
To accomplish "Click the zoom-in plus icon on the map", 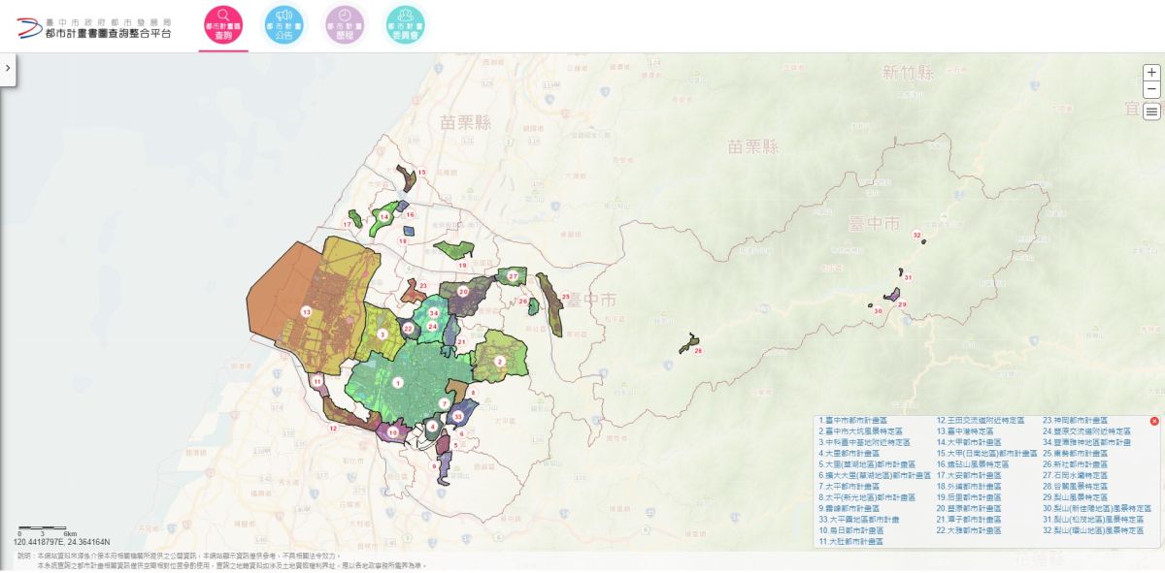I will point(1149,73).
